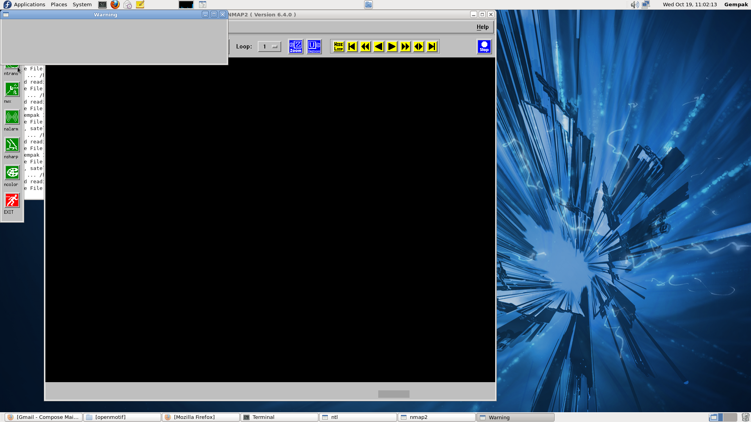Jump to last frame of loop
Viewport: 751px width, 422px height.
(432, 46)
